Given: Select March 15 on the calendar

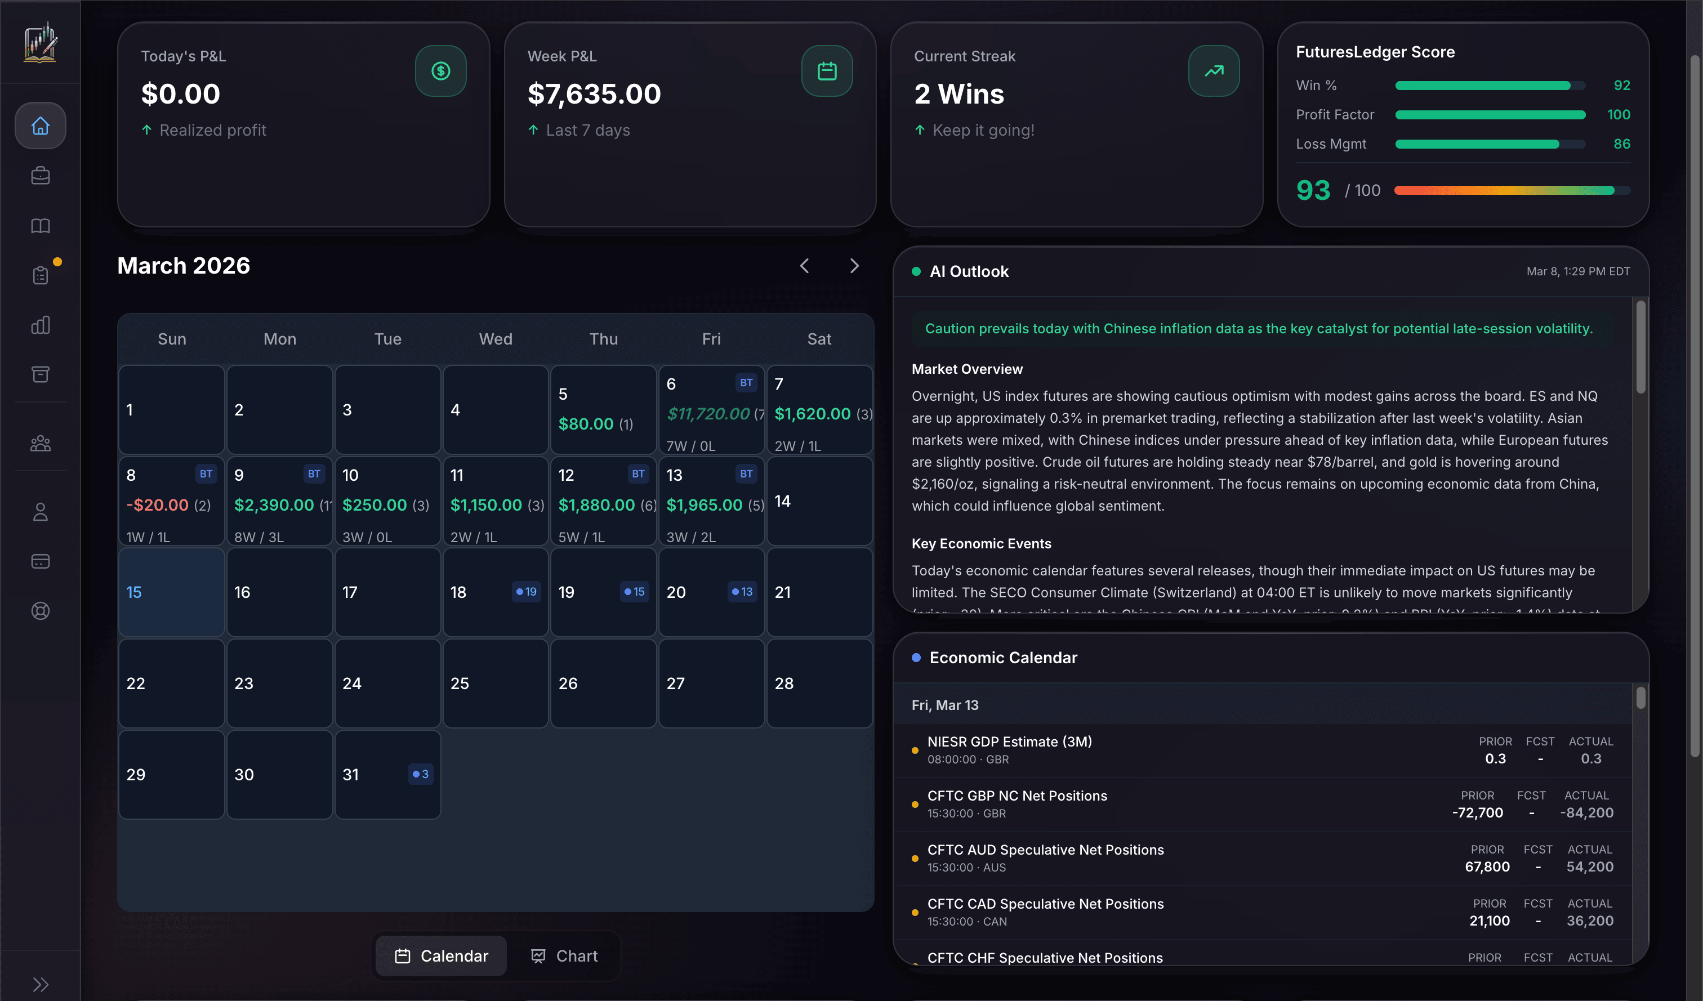Looking at the screenshot, I should coord(170,592).
